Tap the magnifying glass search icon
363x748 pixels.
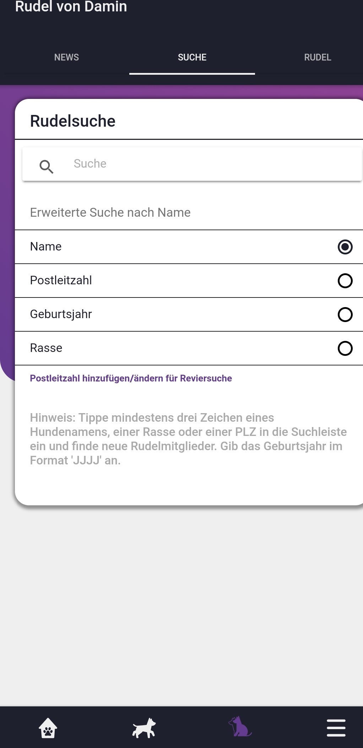point(47,166)
